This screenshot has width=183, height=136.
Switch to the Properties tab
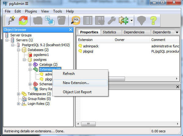[x=89, y=32]
